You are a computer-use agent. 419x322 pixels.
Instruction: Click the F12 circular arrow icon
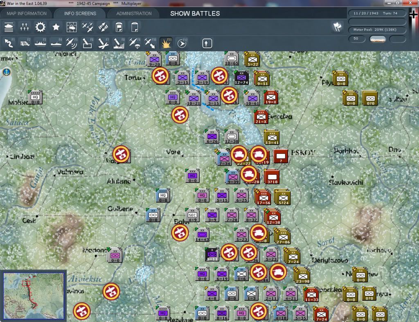pos(182,43)
